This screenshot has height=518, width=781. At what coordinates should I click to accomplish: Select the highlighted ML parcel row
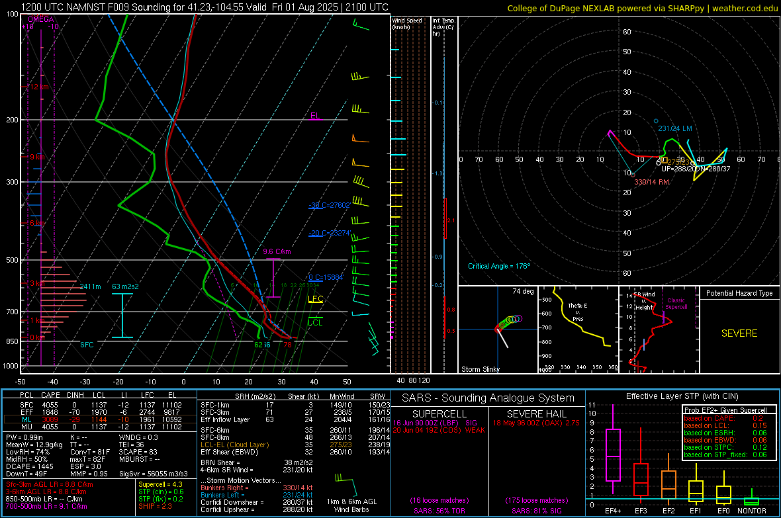pos(100,419)
